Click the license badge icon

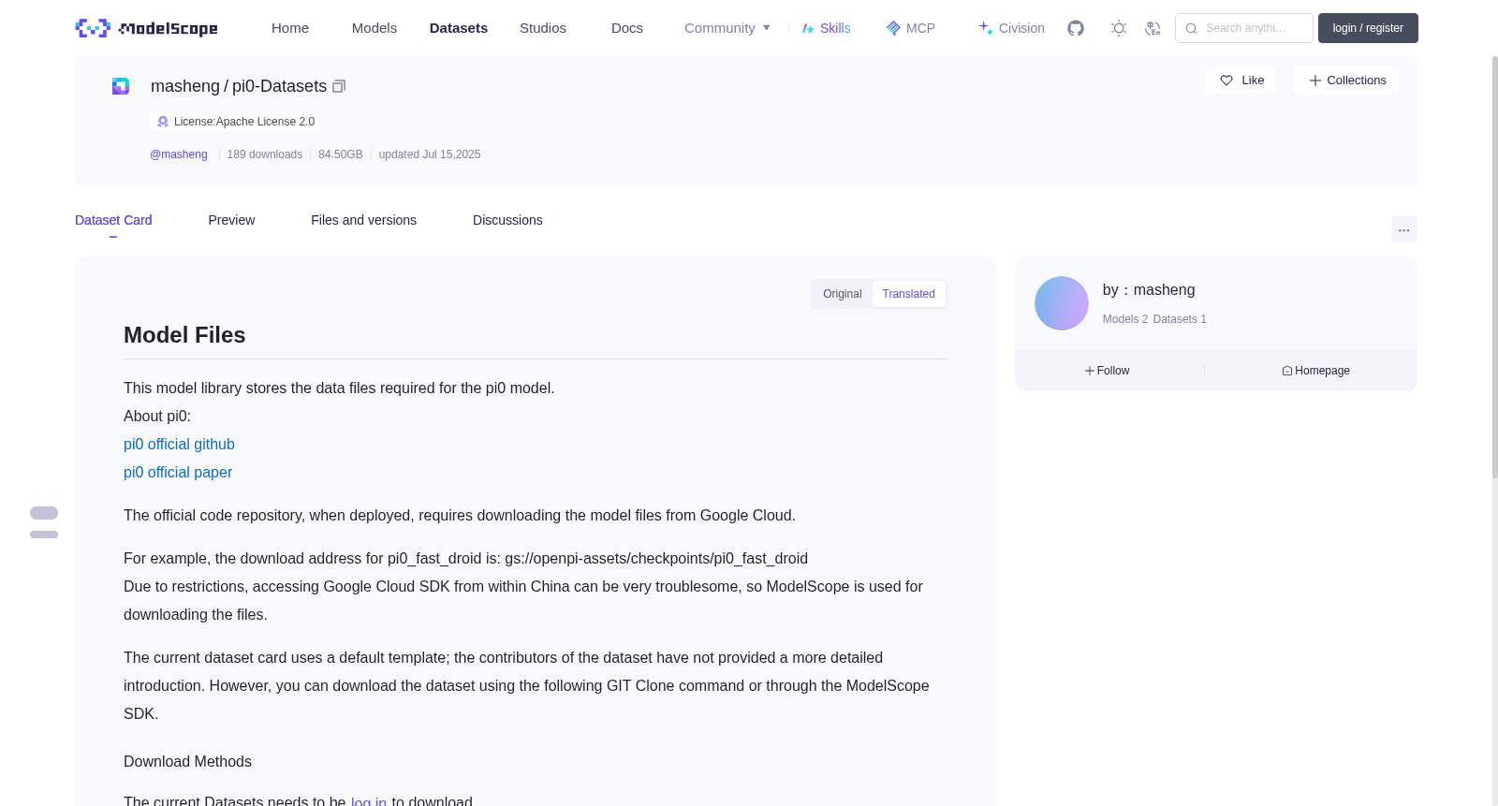pyautogui.click(x=163, y=122)
